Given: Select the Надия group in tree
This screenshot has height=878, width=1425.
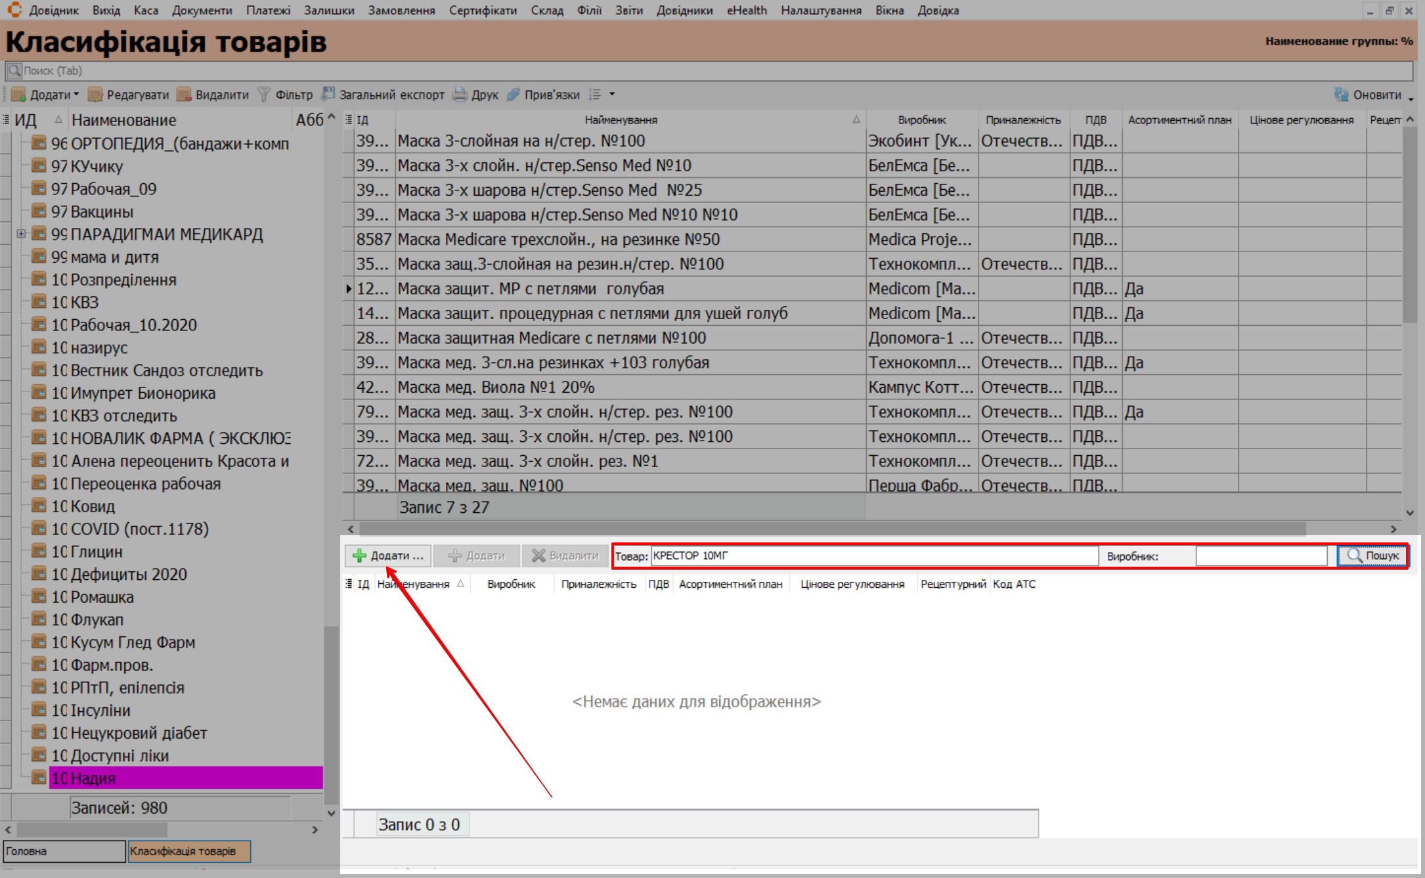Looking at the screenshot, I should tap(93, 778).
